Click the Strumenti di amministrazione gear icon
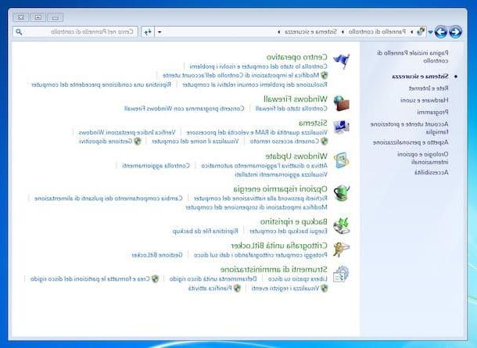Screen dimensions: 477x348 pyautogui.click(x=341, y=274)
